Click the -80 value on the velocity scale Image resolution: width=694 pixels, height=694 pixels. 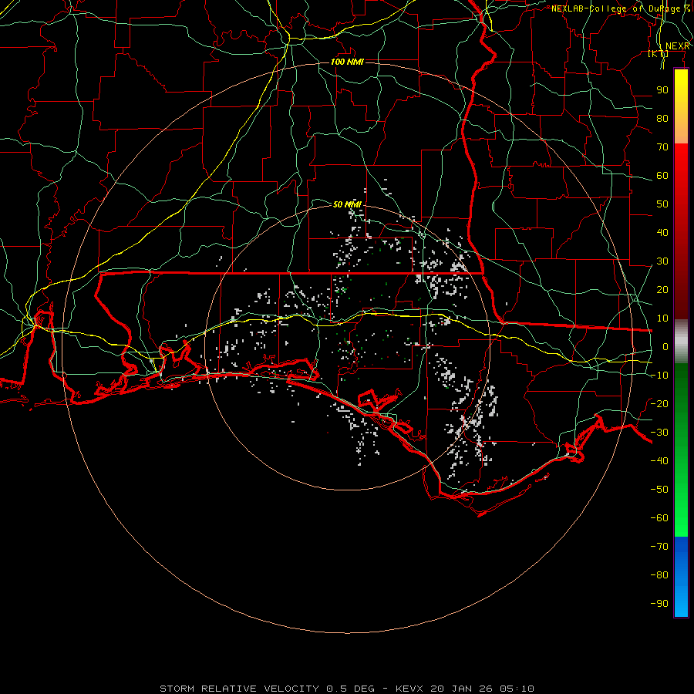coord(659,575)
